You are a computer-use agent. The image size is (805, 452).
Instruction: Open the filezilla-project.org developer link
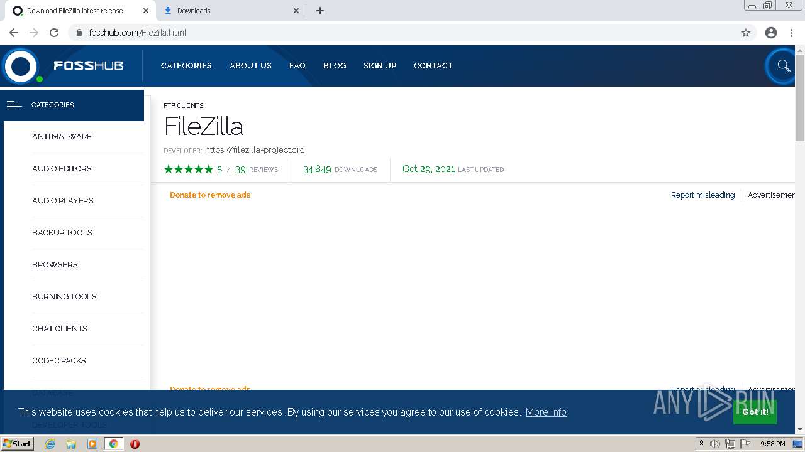tap(255, 150)
